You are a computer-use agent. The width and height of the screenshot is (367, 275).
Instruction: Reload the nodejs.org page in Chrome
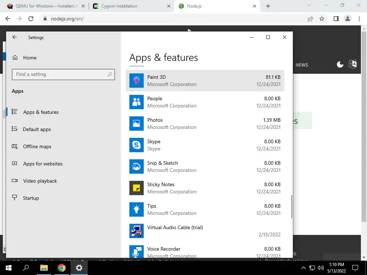tap(31, 19)
